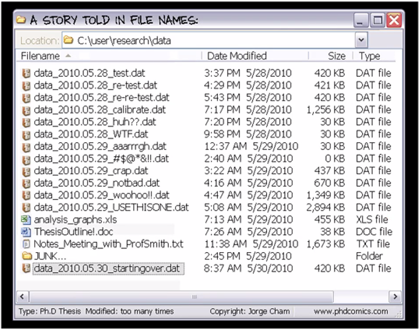Click the icon beside data_2010.05.28_WTF.dat
This screenshot has height=329, width=419.
point(26,134)
